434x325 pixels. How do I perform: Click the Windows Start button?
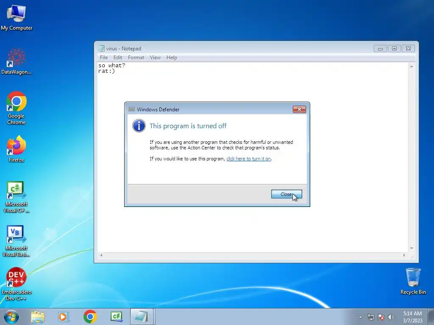[x=11, y=317]
